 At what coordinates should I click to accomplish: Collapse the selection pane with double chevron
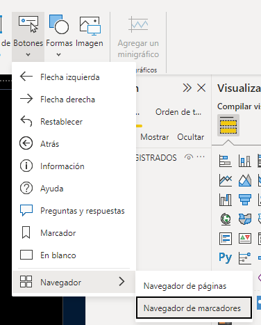[187, 88]
